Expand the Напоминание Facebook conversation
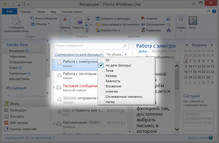Image resolution: width=219 pixels, height=143 pixels. coord(54,123)
